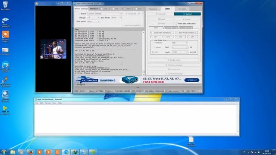This screenshot has height=155, width=276.
Task: Click the taskbar clock showing 23:28
Action: point(267,152)
